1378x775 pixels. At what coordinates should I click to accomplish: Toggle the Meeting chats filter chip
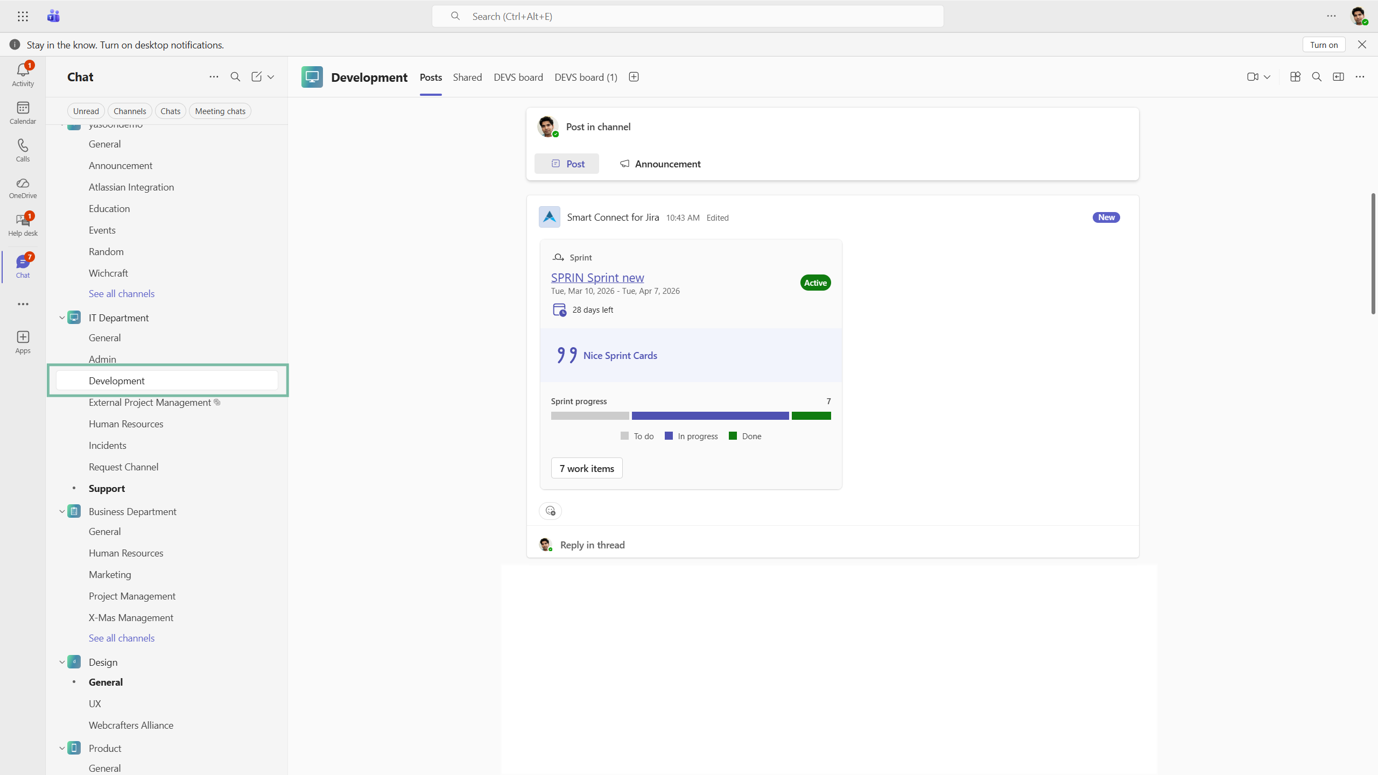pyautogui.click(x=220, y=111)
